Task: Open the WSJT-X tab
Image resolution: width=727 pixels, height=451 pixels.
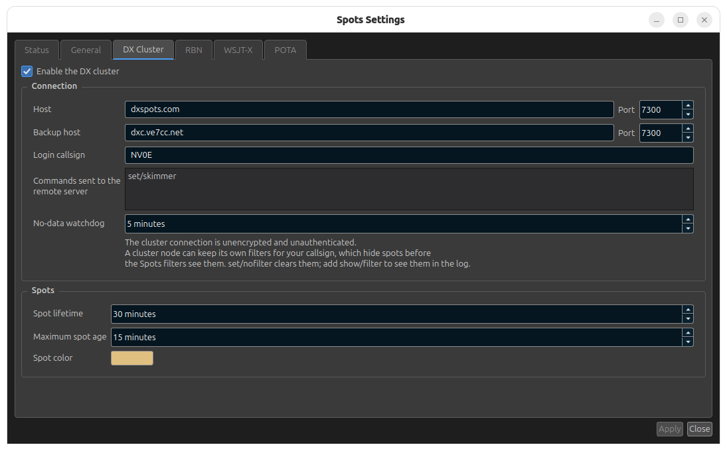Action: pyautogui.click(x=238, y=50)
